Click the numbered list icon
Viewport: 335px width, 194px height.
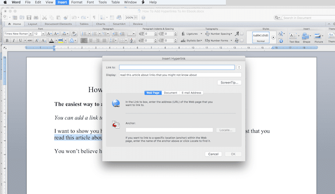[94, 34]
